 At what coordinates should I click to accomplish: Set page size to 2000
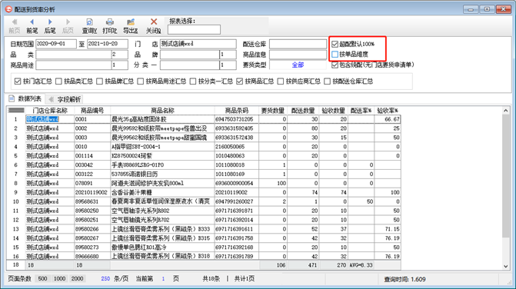click(78, 279)
